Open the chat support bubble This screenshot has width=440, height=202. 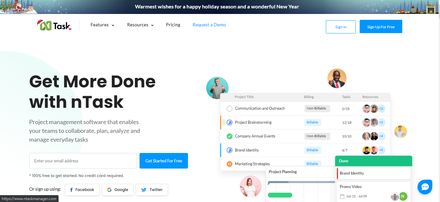click(x=425, y=187)
